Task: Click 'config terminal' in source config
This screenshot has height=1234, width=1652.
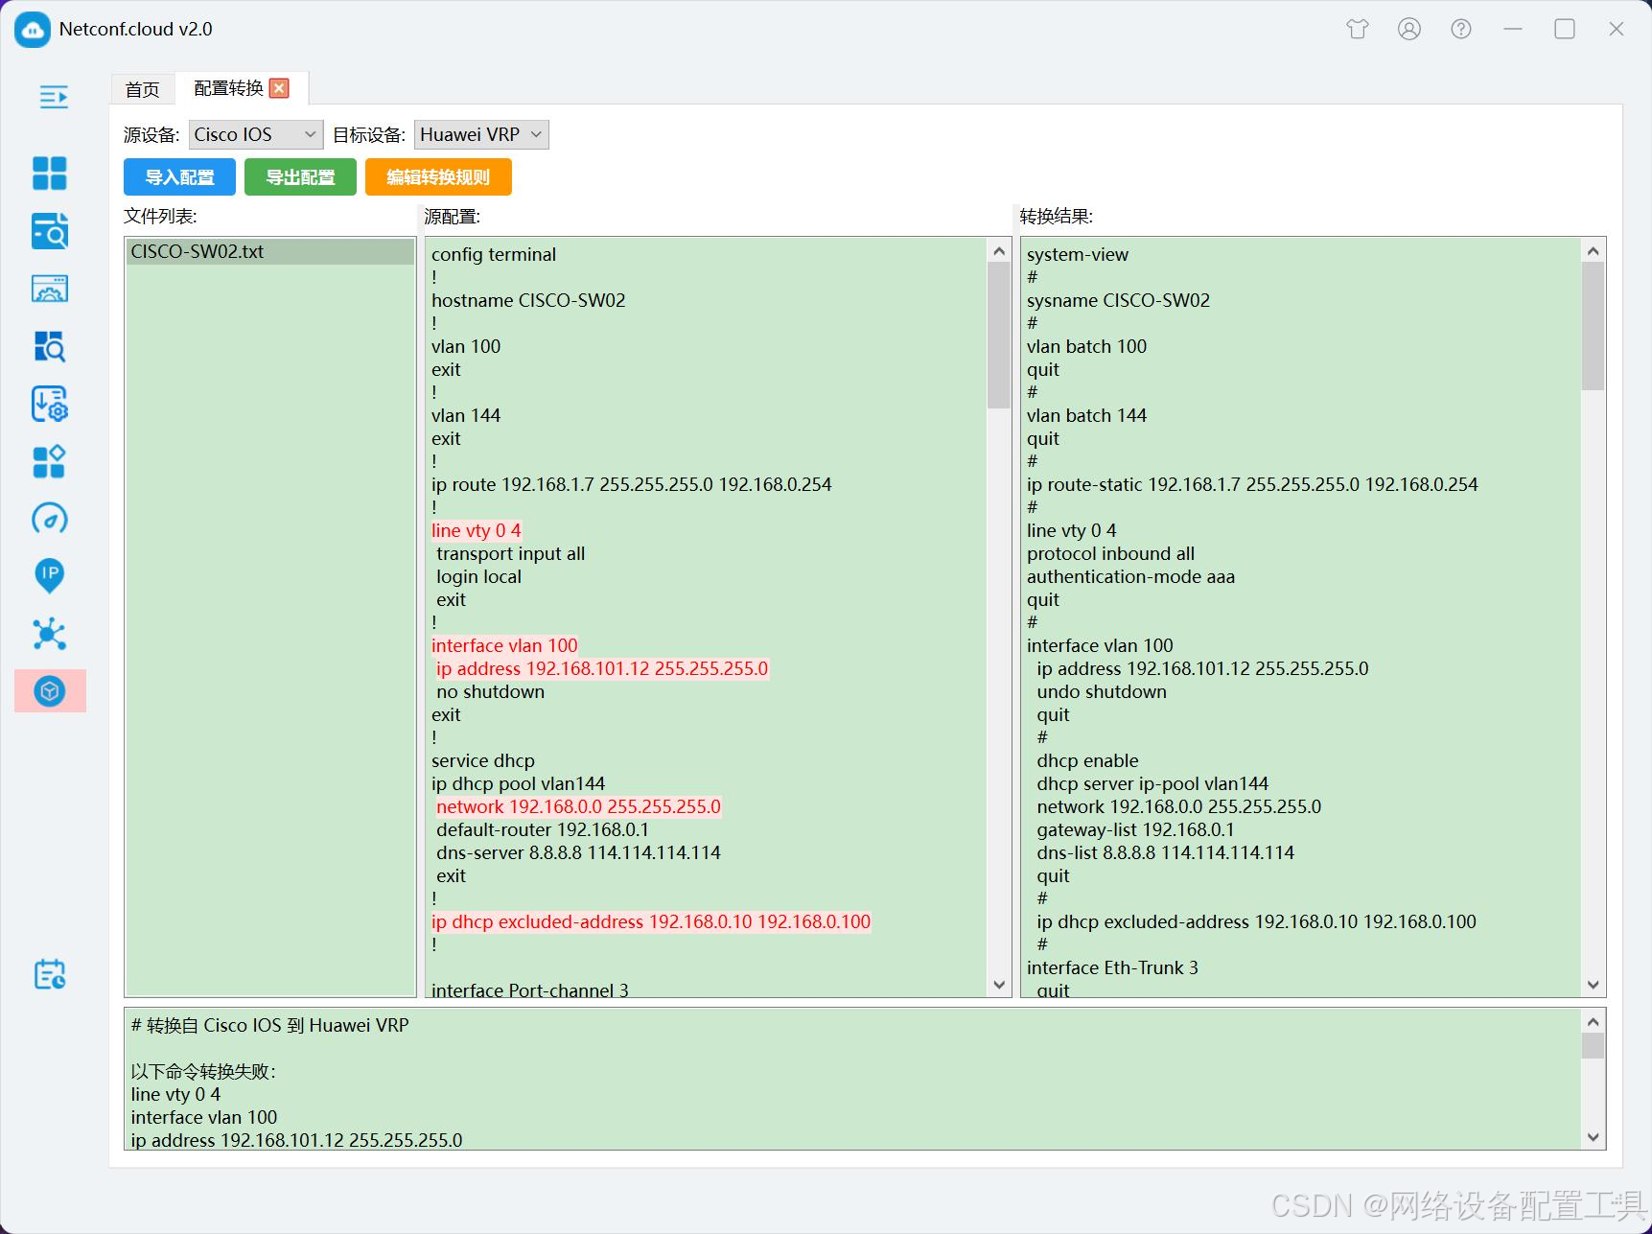Action: (494, 254)
